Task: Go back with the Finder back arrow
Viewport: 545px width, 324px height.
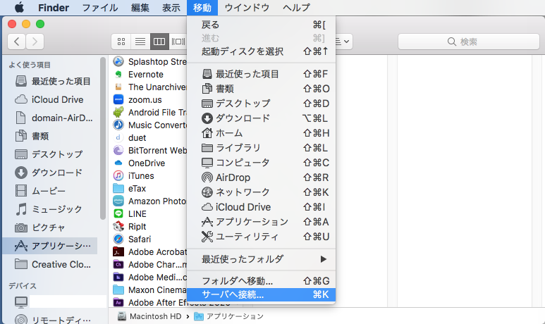Action: coord(17,42)
